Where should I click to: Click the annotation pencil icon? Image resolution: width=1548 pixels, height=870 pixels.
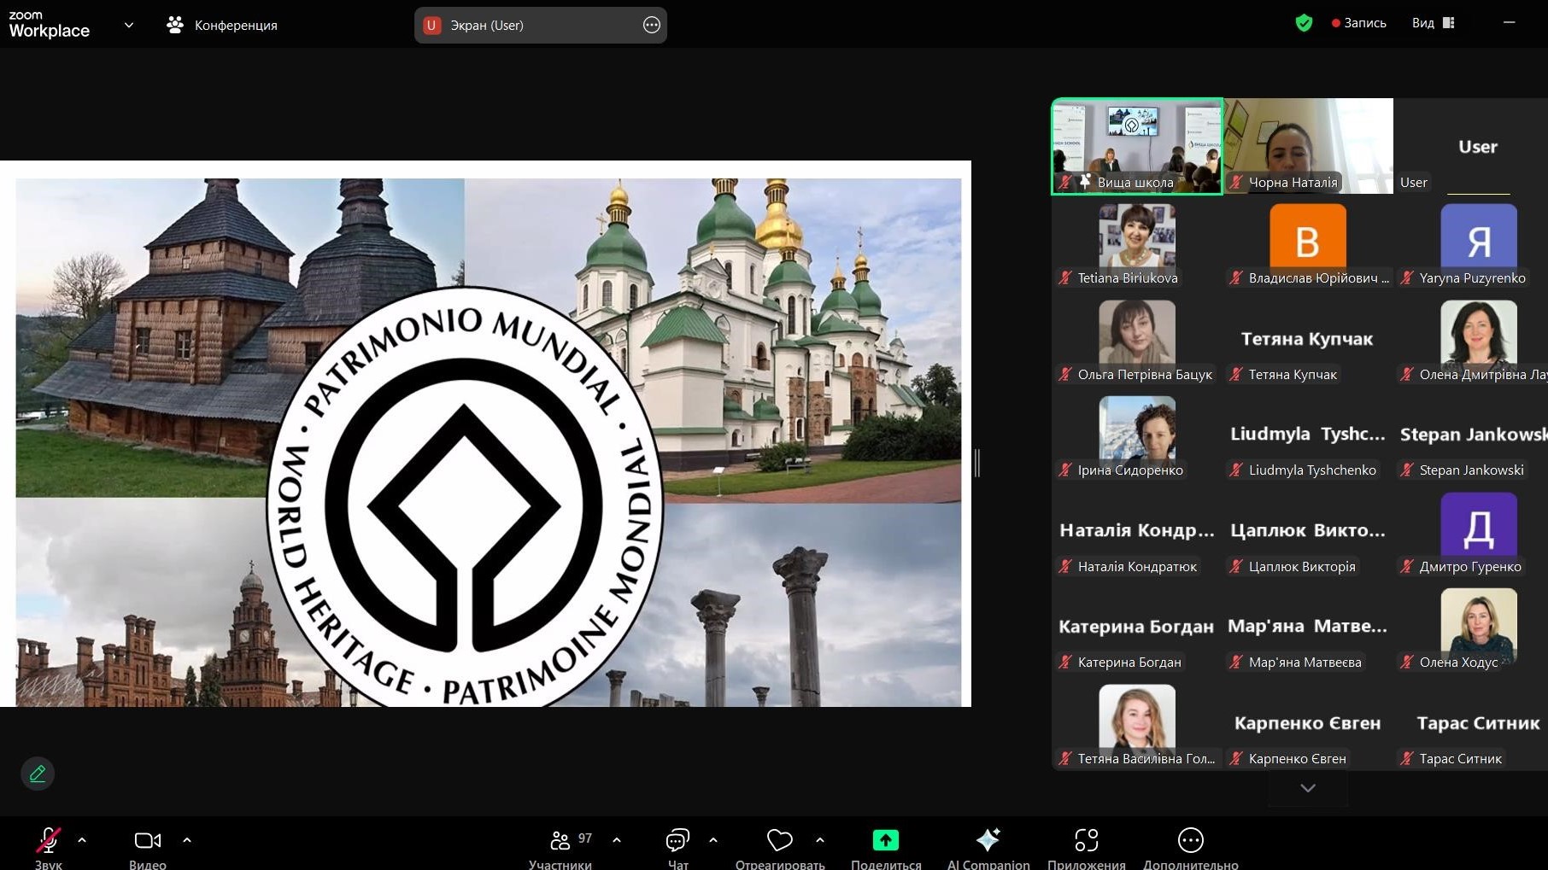click(x=38, y=774)
